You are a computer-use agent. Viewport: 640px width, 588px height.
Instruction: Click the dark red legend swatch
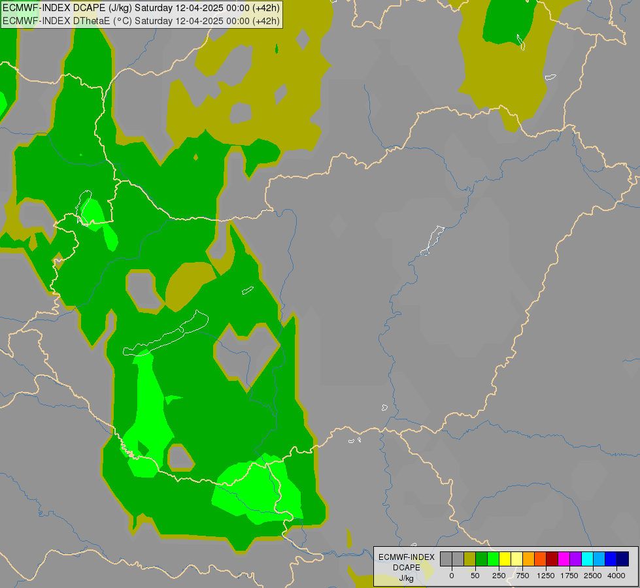(x=552, y=559)
